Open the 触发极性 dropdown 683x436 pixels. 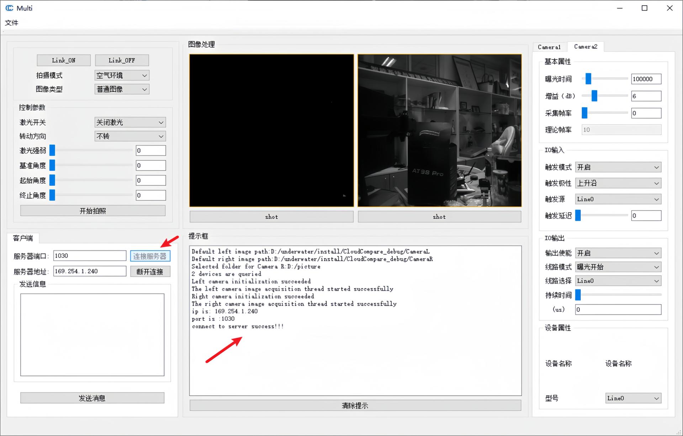(618, 183)
